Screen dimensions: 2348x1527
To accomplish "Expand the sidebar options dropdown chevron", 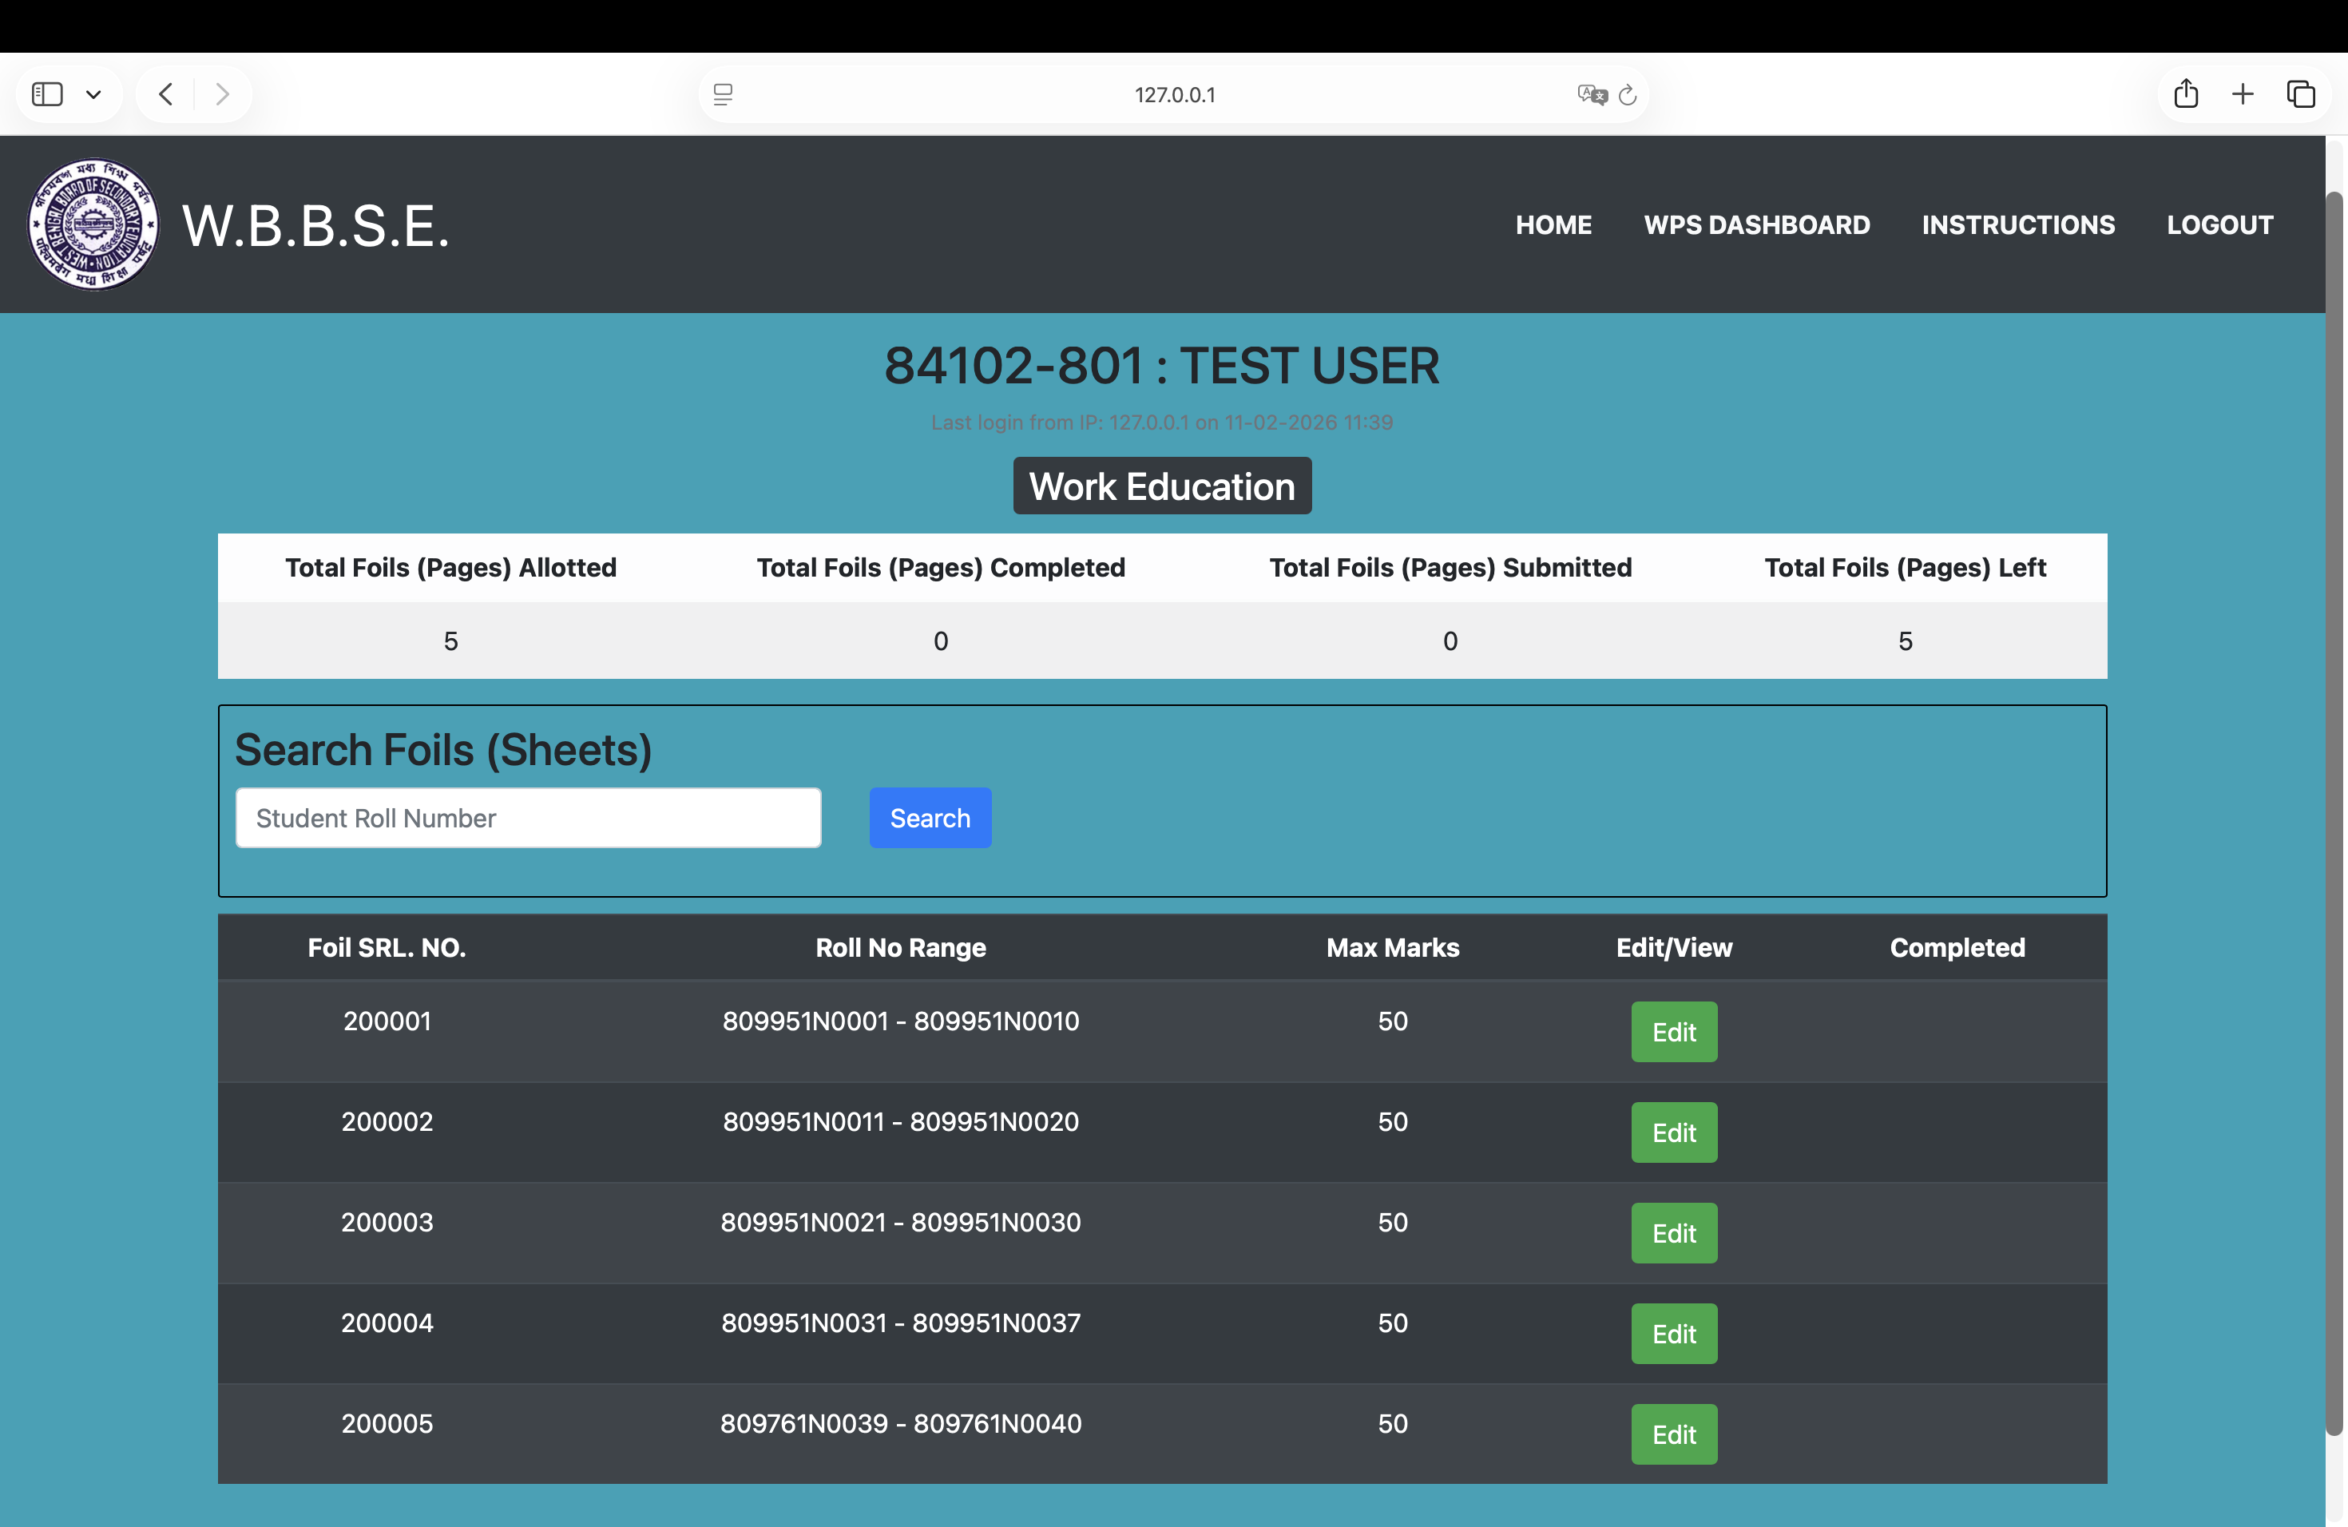I will [93, 95].
